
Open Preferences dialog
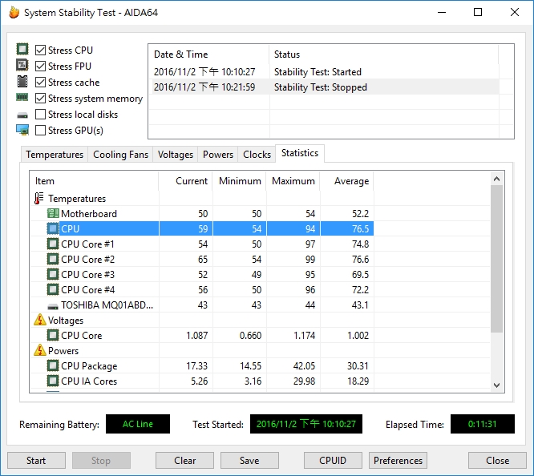click(x=398, y=460)
